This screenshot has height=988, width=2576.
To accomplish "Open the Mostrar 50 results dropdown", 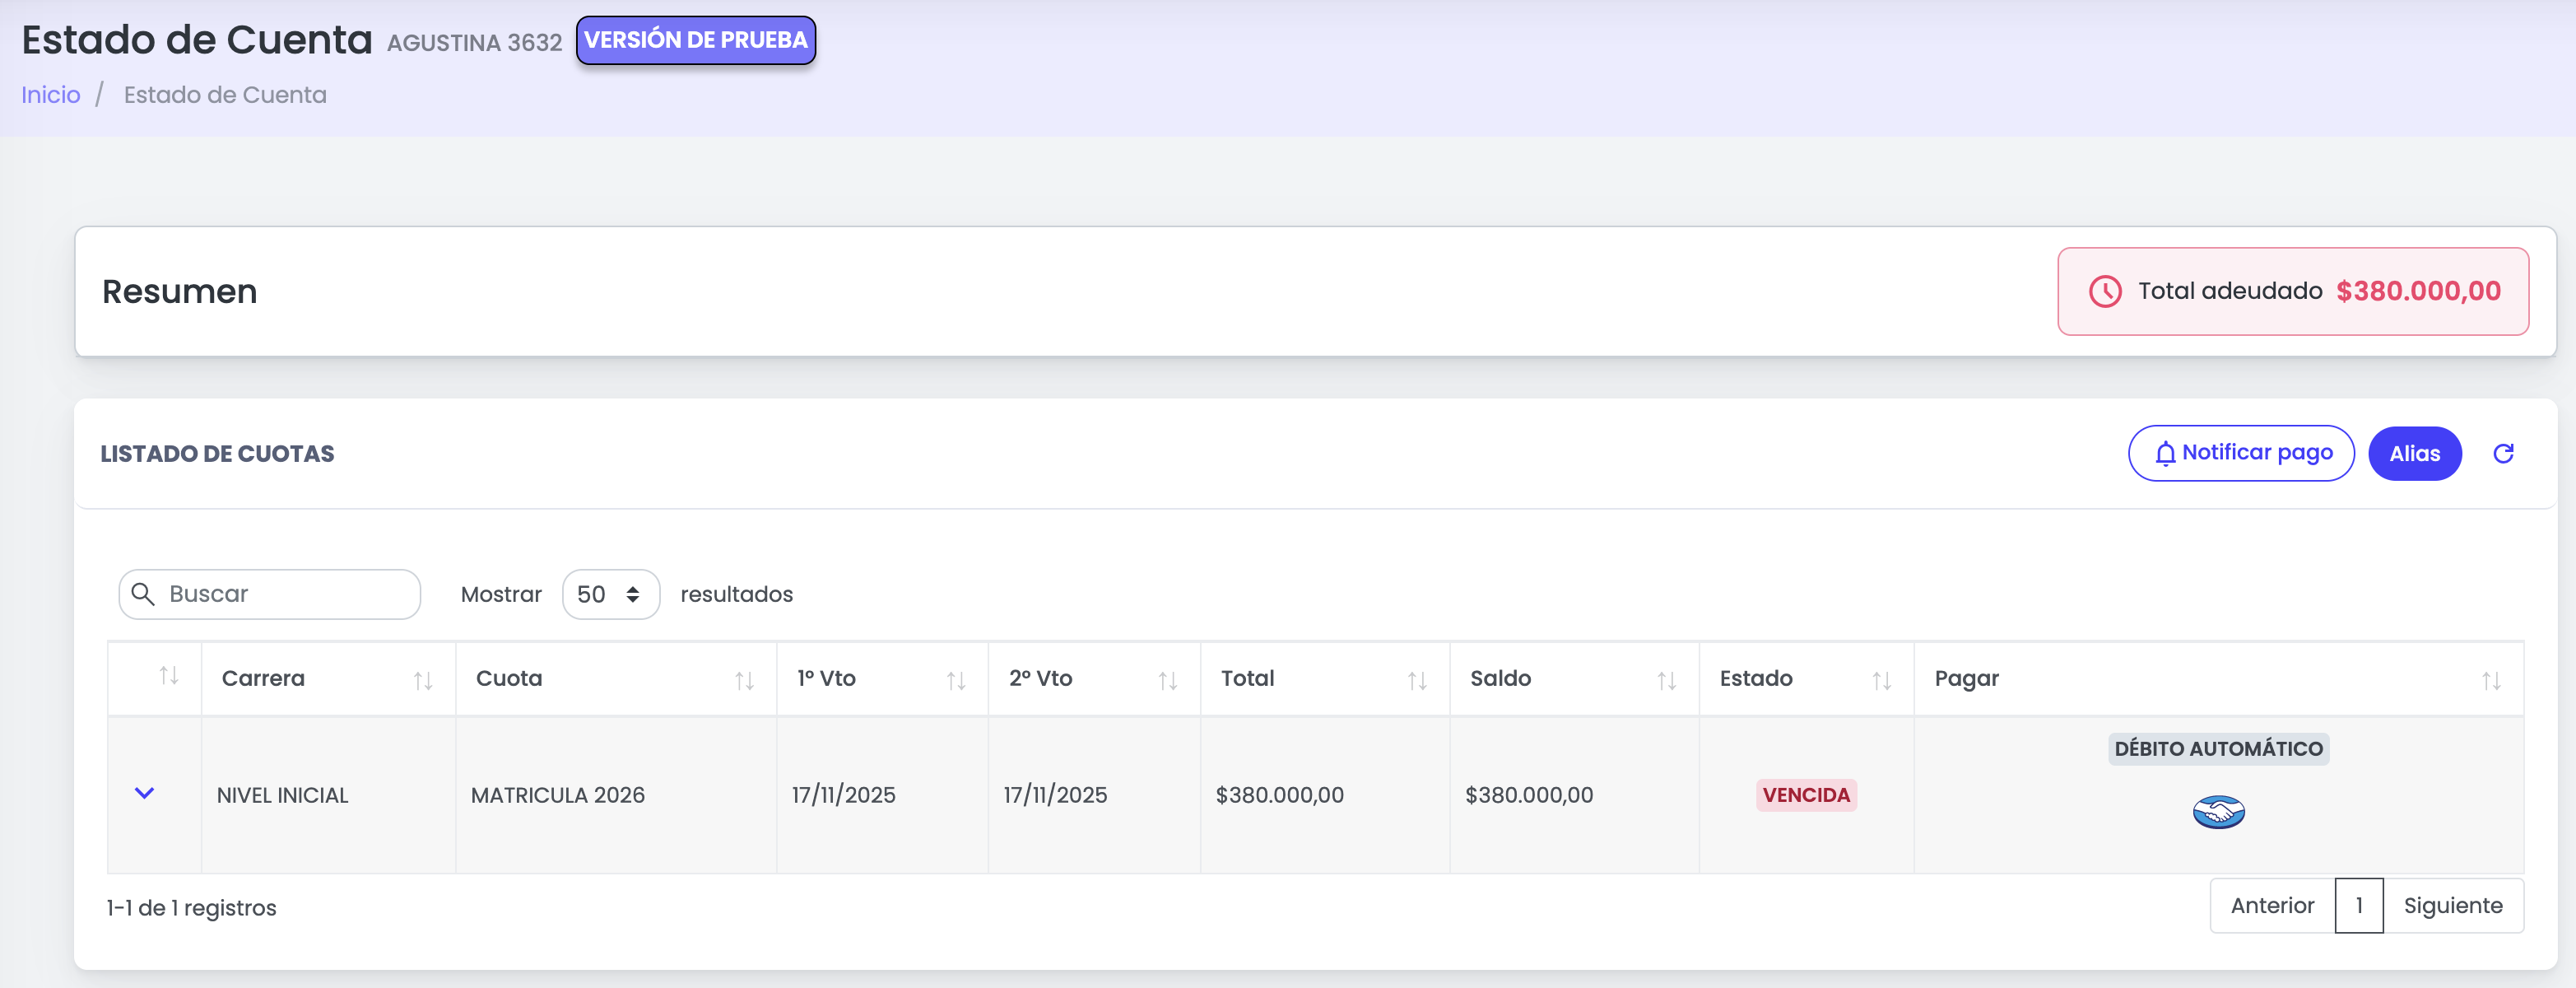I will (610, 594).
